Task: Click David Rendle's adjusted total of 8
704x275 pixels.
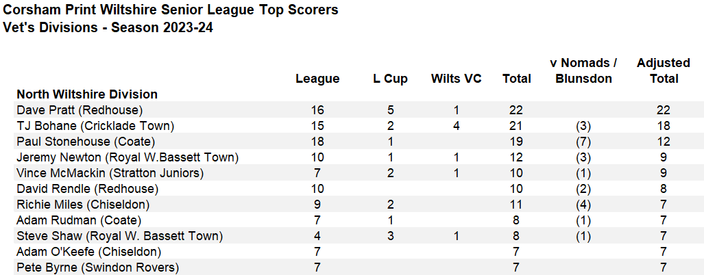Action: tap(664, 189)
